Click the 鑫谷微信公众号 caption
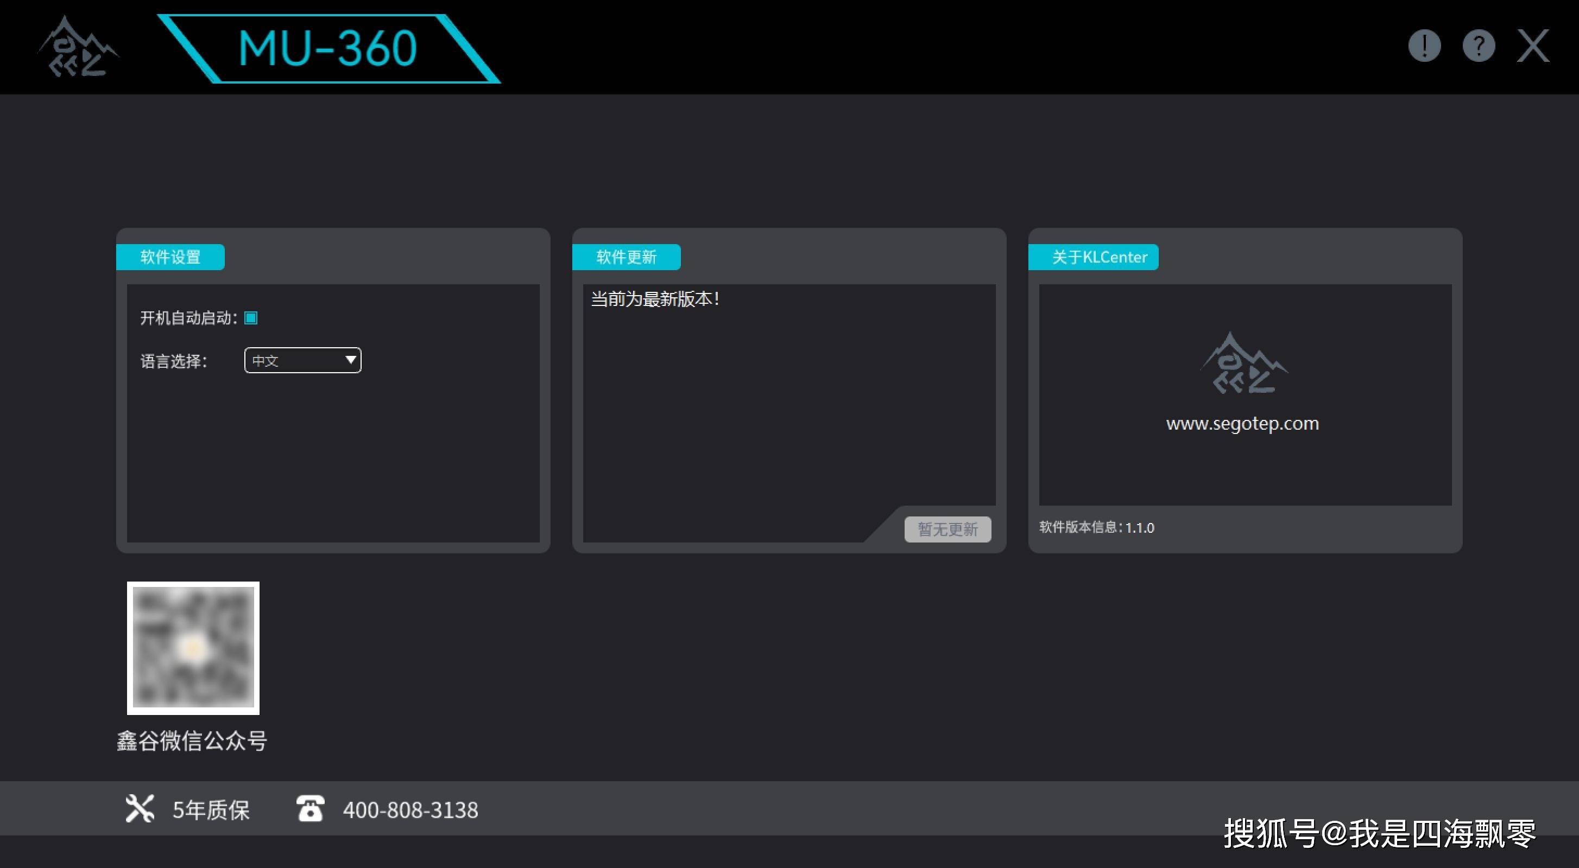Image resolution: width=1579 pixels, height=868 pixels. pyautogui.click(x=192, y=741)
